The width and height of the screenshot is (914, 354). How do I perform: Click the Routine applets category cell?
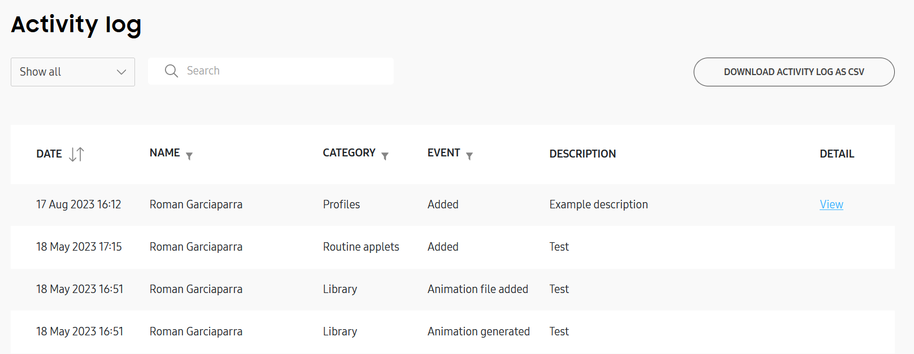click(x=361, y=247)
